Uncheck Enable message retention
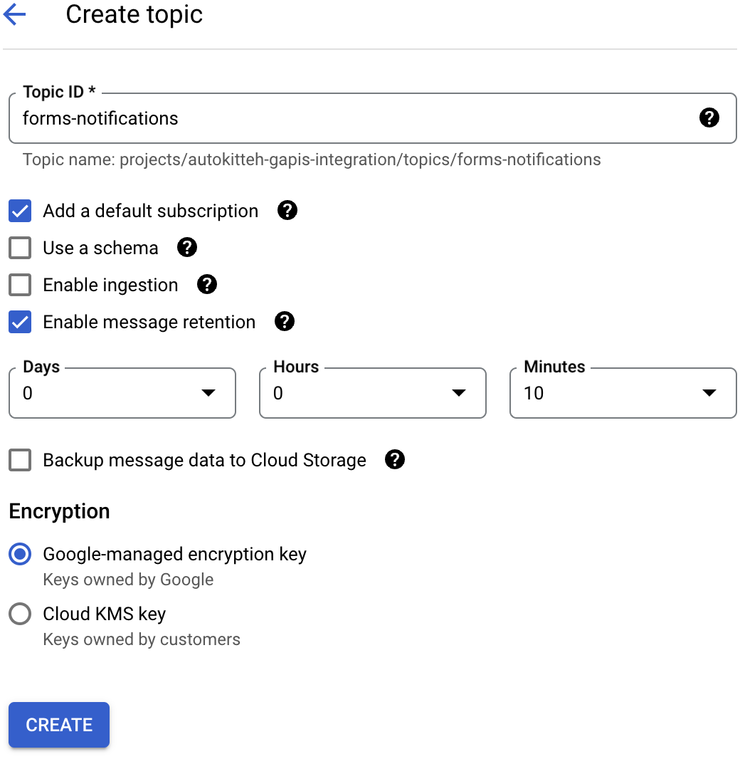The image size is (740, 759). tap(20, 322)
